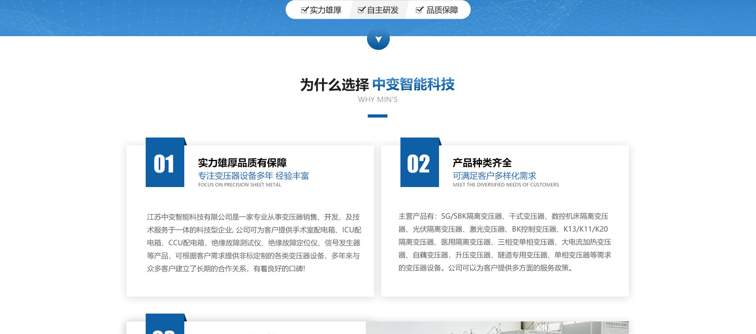Image resolution: width=756 pixels, height=334 pixels.
Task: Select the 自主研发 label
Action: 383,10
